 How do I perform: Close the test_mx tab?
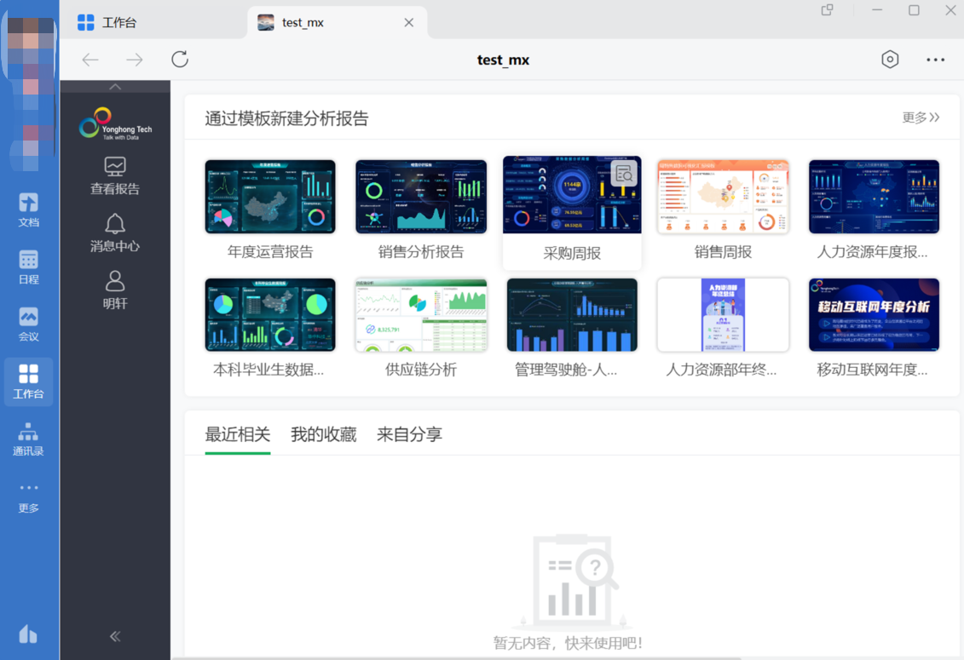click(x=409, y=23)
